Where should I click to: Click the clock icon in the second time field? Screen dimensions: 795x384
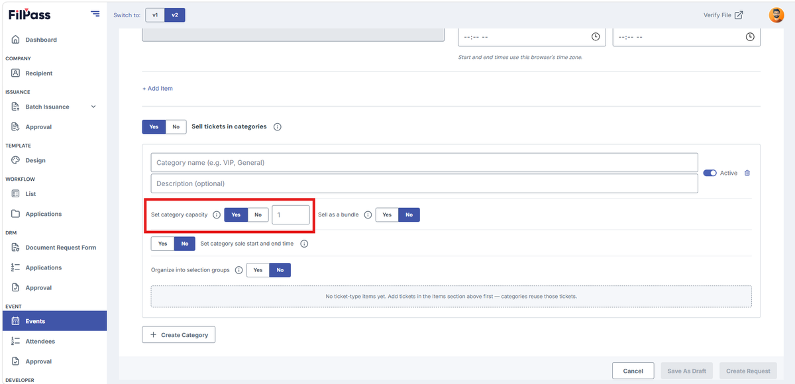pos(750,37)
